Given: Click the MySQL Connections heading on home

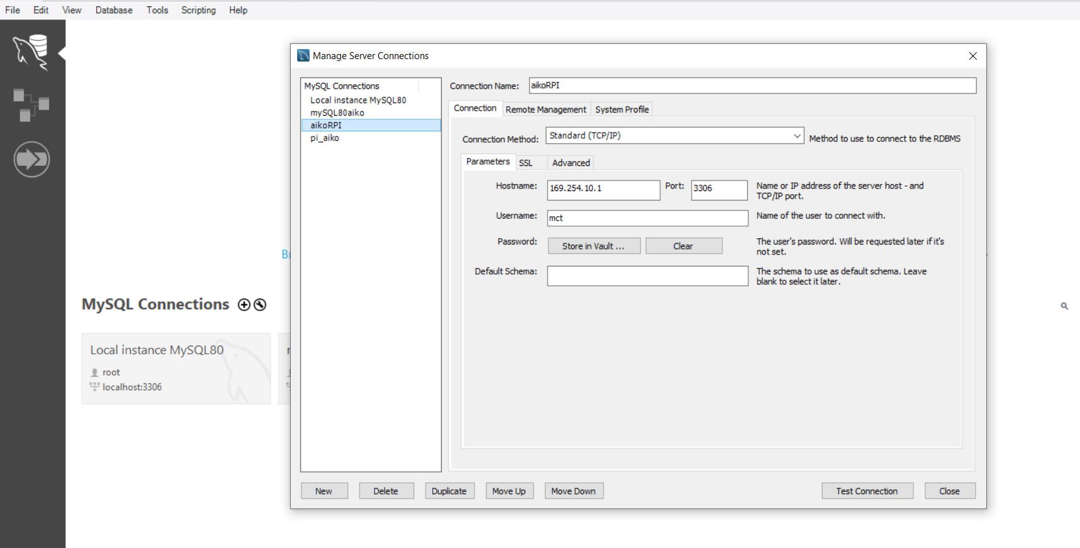Looking at the screenshot, I should tap(155, 304).
